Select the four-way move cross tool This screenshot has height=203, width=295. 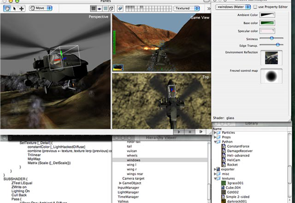20,8
